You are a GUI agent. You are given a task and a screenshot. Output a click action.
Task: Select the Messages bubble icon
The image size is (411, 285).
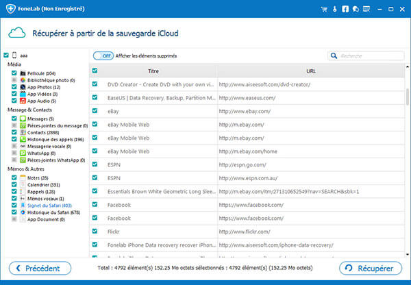pyautogui.click(x=23, y=119)
